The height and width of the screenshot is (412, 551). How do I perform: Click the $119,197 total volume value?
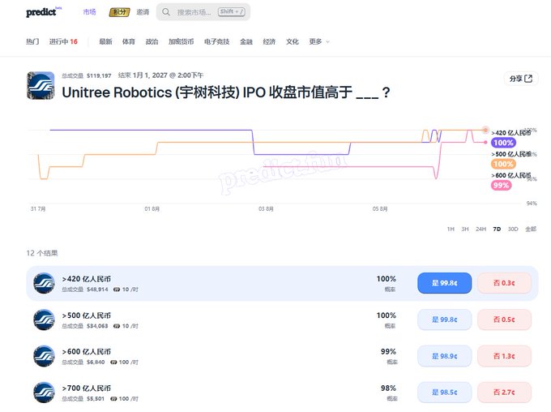tap(99, 75)
